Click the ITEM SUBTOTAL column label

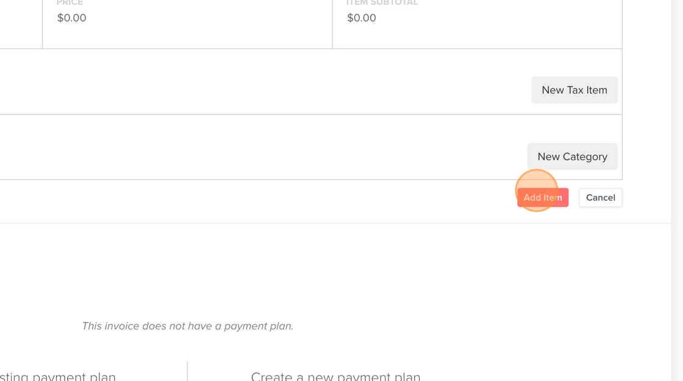(382, 3)
